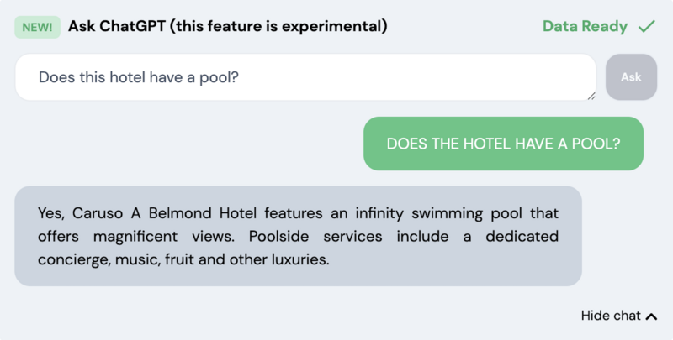Click "music, fruit and other luxuries" text

point(222,259)
